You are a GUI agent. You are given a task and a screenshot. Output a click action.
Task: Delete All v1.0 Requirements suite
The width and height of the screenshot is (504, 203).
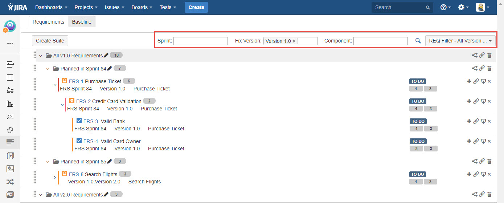pyautogui.click(x=489, y=56)
